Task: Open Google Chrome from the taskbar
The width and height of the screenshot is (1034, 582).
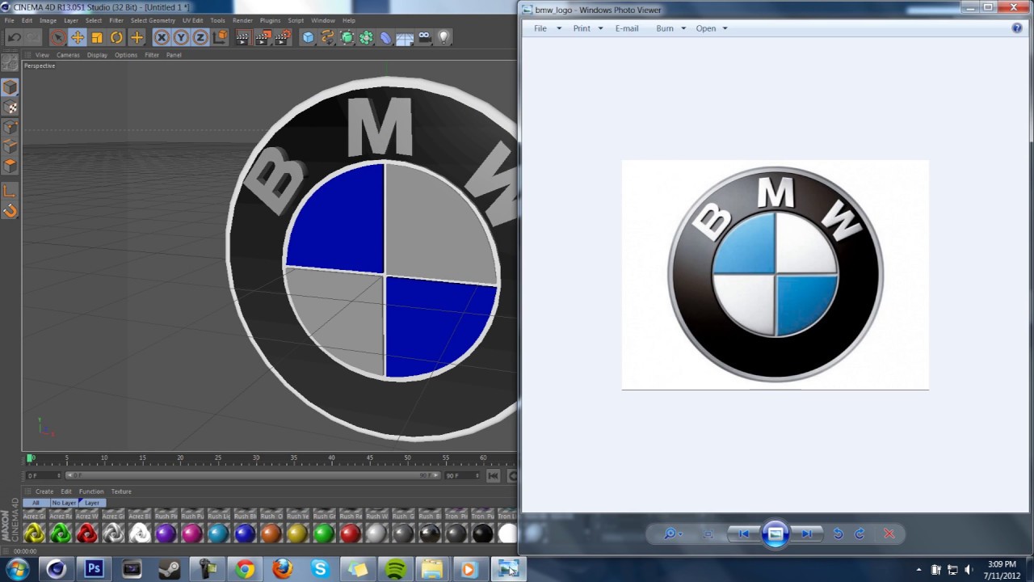Action: (245, 569)
